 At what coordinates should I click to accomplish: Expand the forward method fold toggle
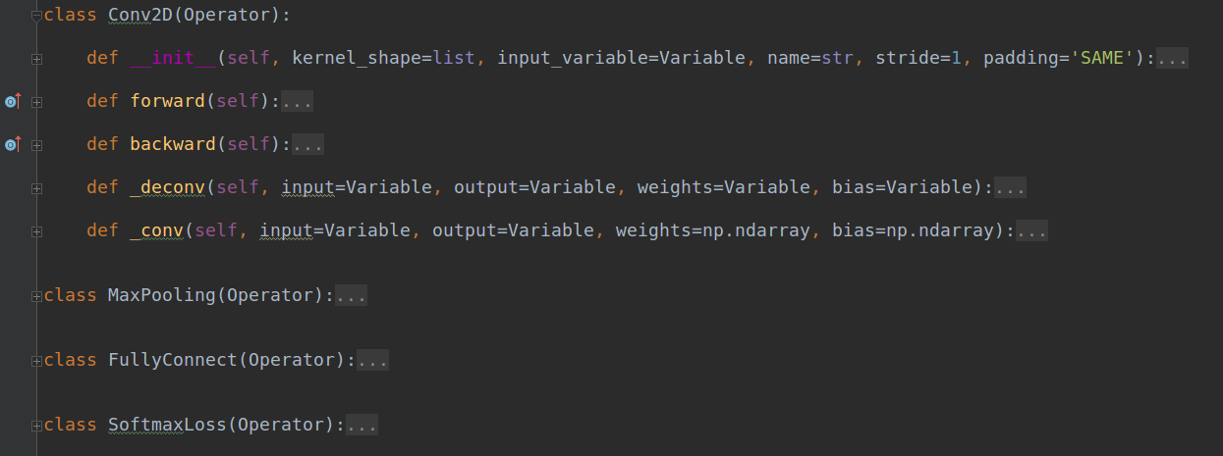[x=36, y=101]
